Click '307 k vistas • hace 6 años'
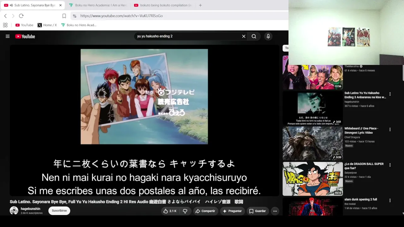The image size is (404, 227). [x=359, y=106]
